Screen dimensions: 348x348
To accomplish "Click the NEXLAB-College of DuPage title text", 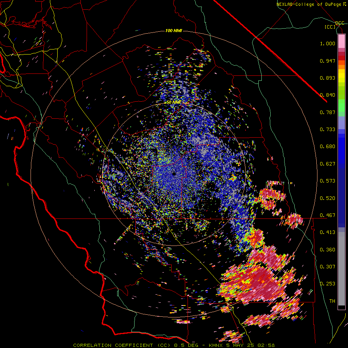I will point(311,4).
